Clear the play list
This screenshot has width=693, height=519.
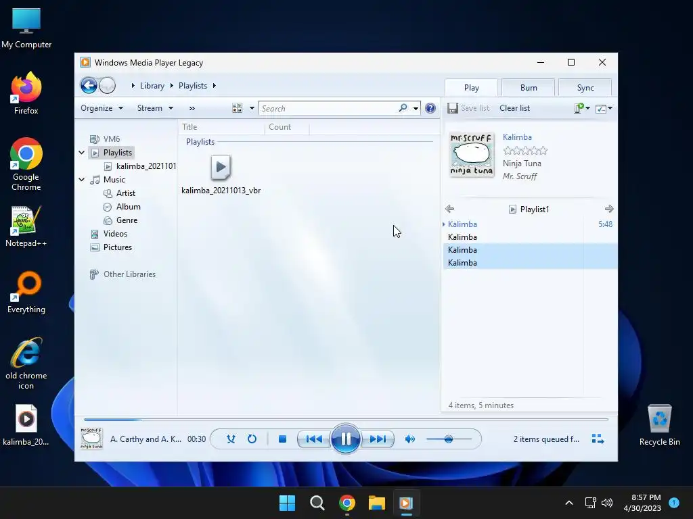(x=514, y=108)
